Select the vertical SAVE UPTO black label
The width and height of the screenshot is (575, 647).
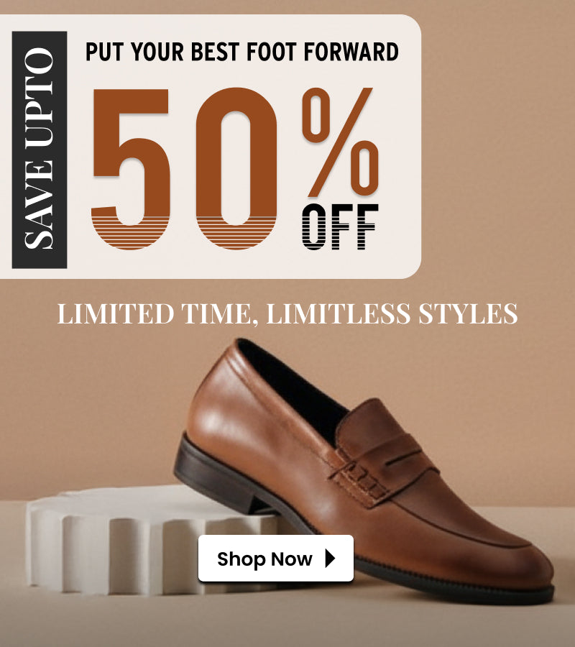coord(40,150)
